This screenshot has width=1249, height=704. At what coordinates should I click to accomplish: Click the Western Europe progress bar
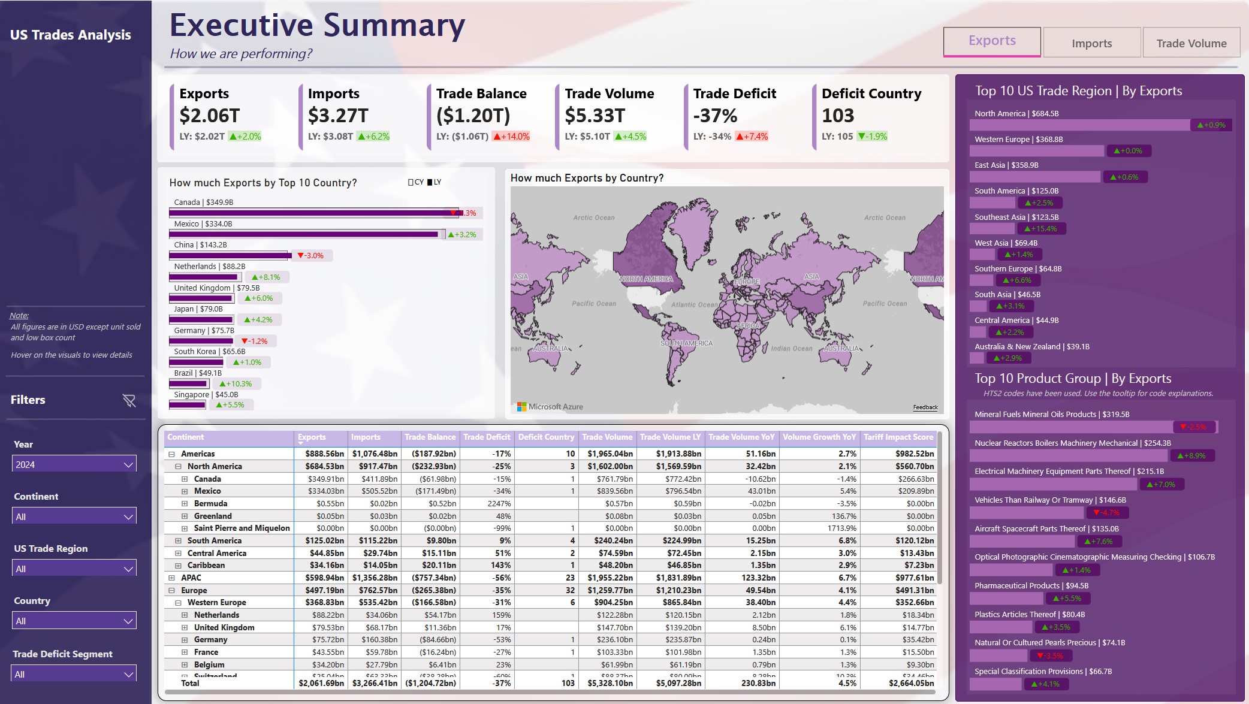(x=1037, y=150)
